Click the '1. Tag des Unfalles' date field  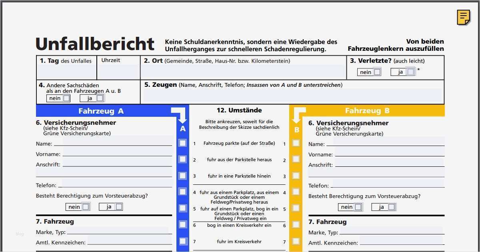pyautogui.click(x=66, y=72)
